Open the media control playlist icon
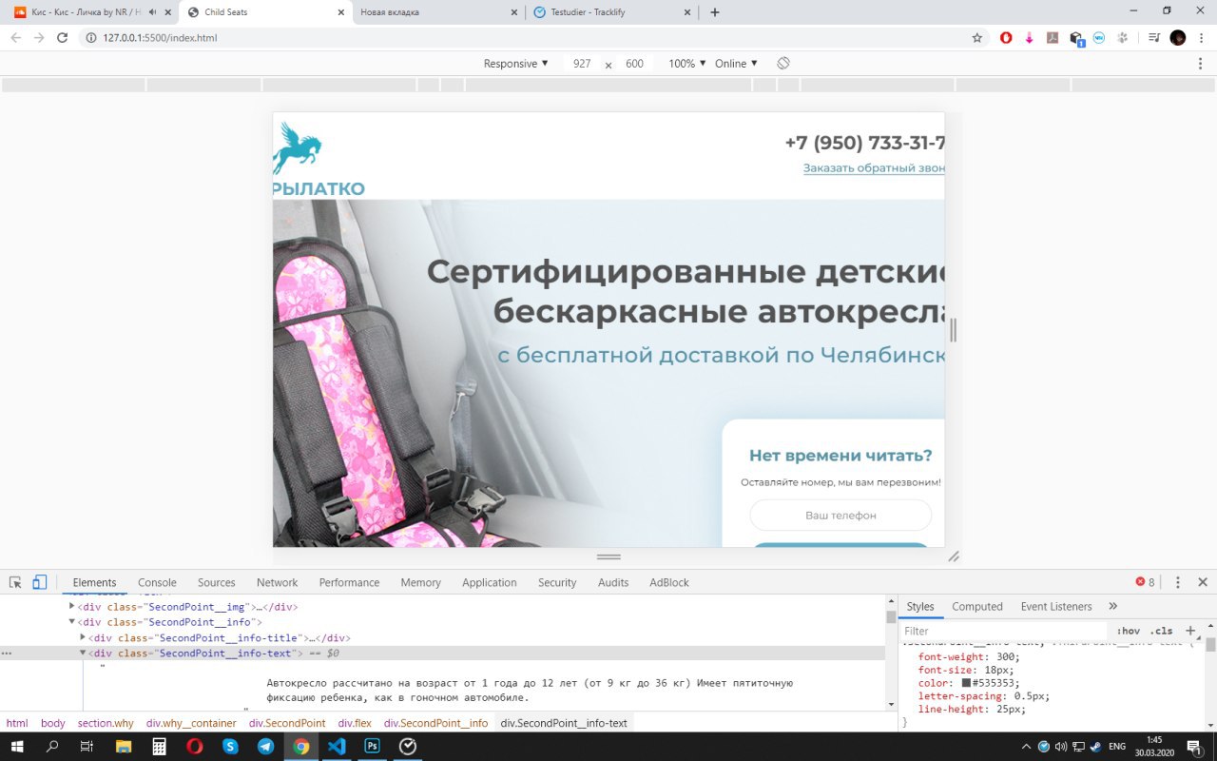 pyautogui.click(x=1153, y=37)
